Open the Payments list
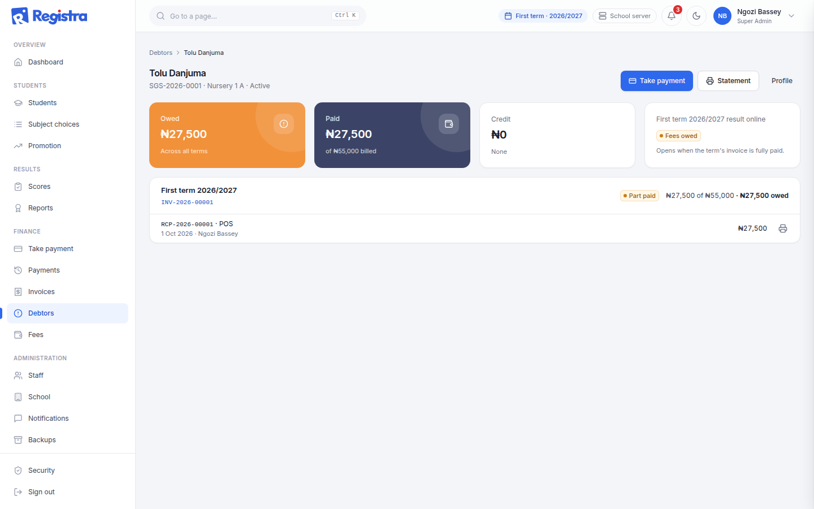The height and width of the screenshot is (509, 814). (68, 270)
